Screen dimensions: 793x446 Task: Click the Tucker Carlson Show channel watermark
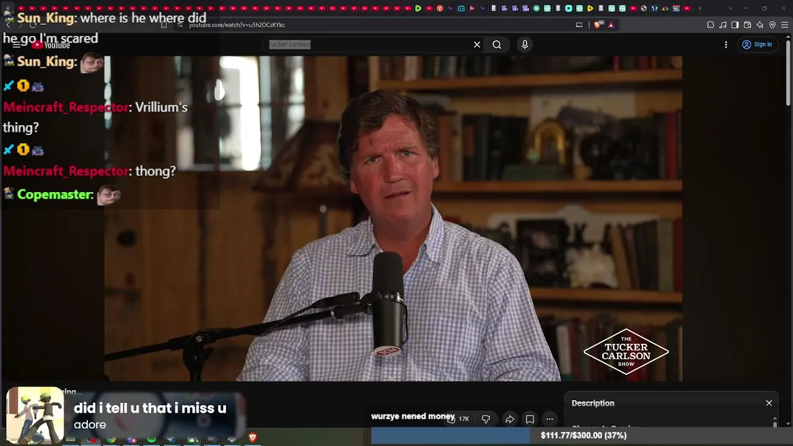pos(626,352)
